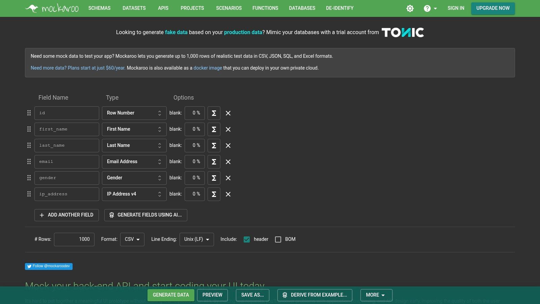
Task: Toggle the dark mode theme icon
Action: click(410, 8)
